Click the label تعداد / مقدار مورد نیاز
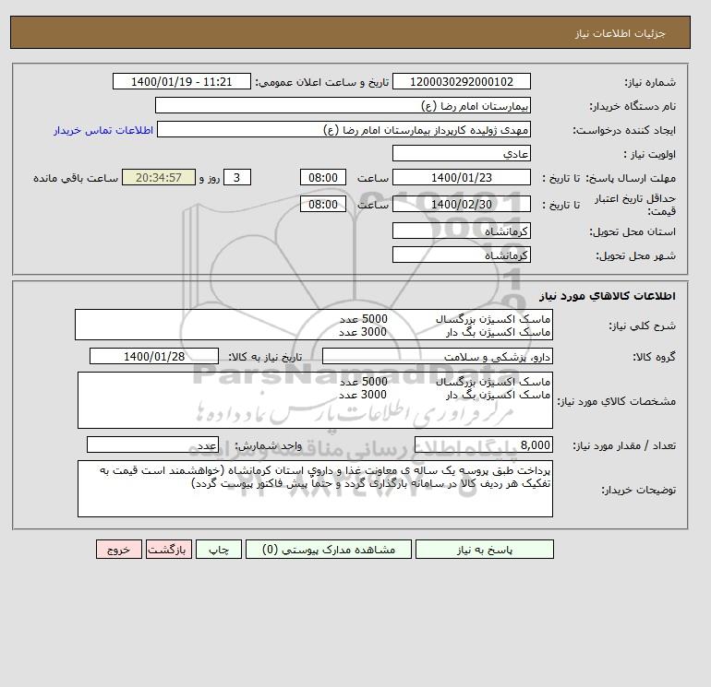The image size is (711, 687). (x=624, y=445)
